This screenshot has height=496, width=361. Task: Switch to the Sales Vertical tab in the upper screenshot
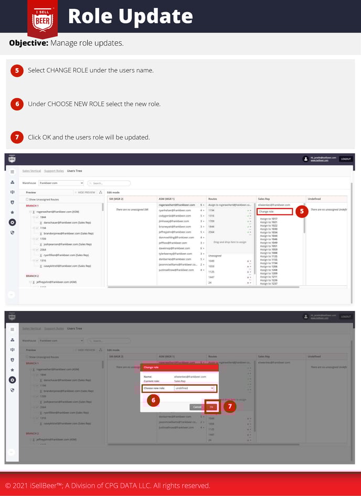31,171
